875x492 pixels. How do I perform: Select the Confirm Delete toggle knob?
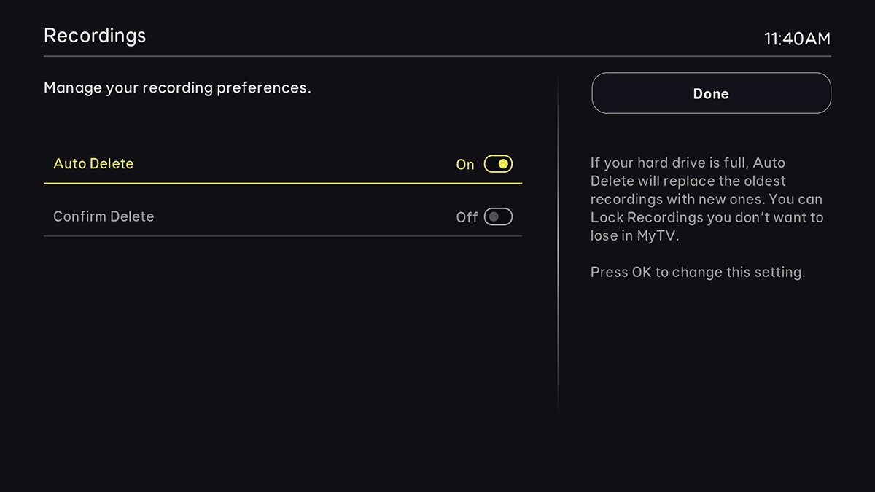coord(494,216)
